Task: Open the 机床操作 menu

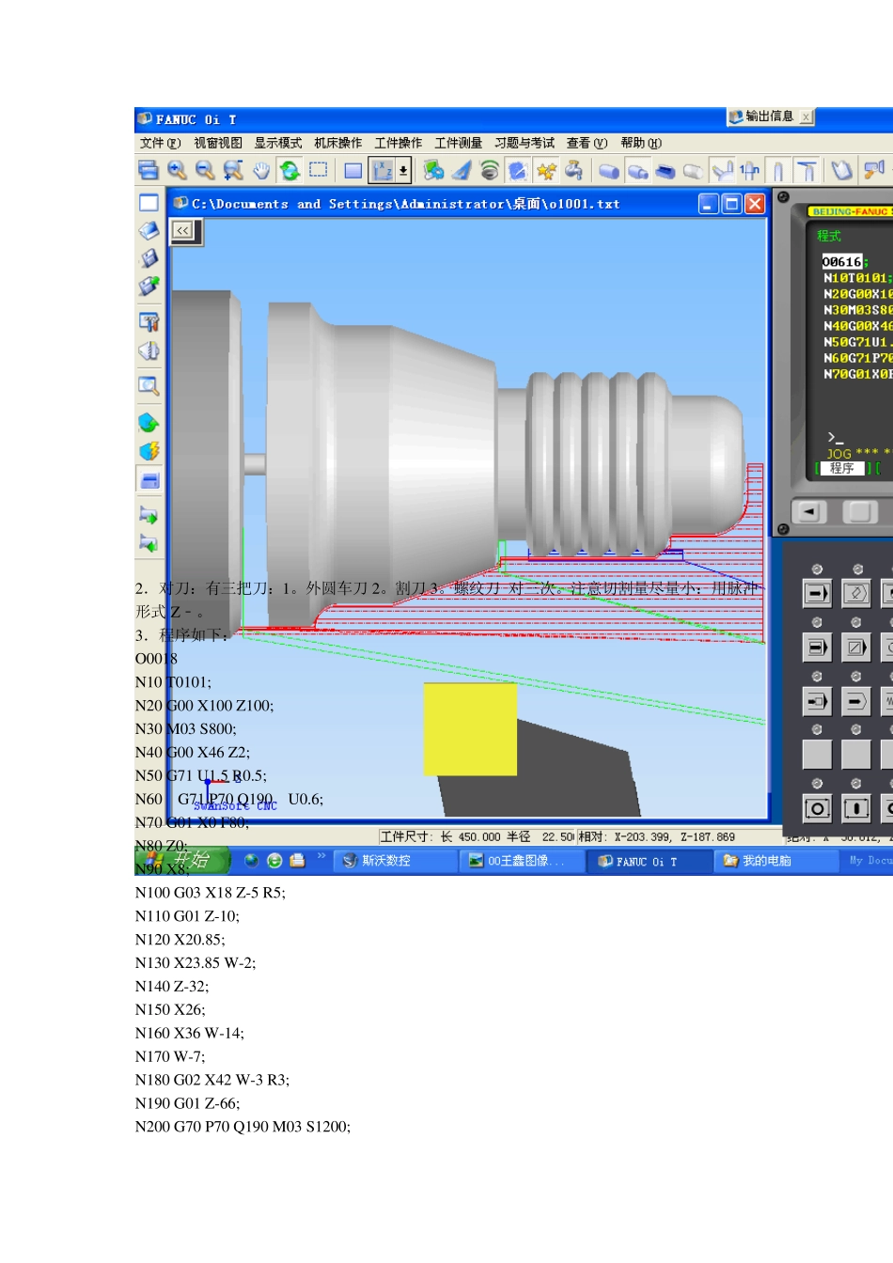Action: (337, 143)
